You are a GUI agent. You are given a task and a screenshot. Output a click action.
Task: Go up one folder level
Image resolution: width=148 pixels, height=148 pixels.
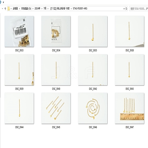tap(5, 9)
